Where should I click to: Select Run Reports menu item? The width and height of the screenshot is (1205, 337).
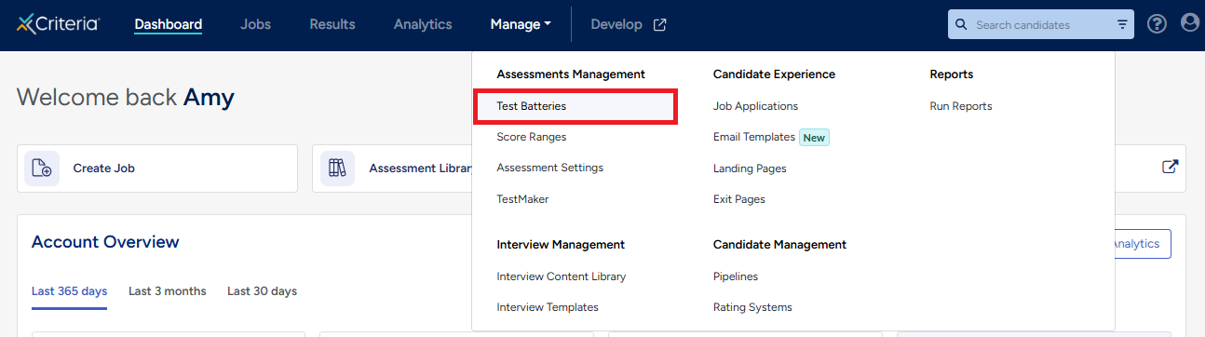tap(961, 106)
